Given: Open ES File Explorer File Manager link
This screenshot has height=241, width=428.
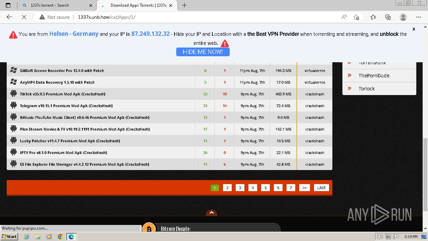Looking at the screenshot, I should click(x=85, y=164).
